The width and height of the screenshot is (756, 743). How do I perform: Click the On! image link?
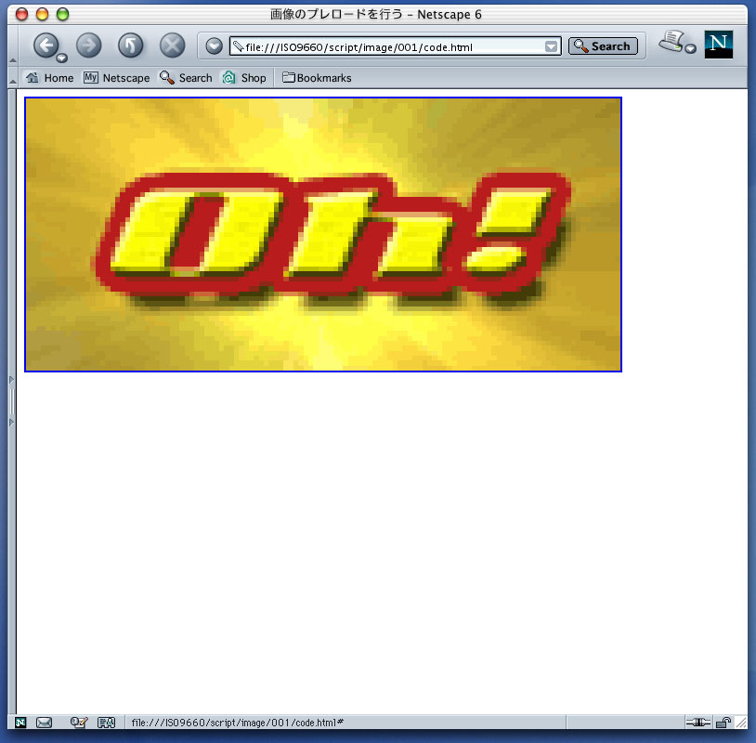click(x=323, y=234)
